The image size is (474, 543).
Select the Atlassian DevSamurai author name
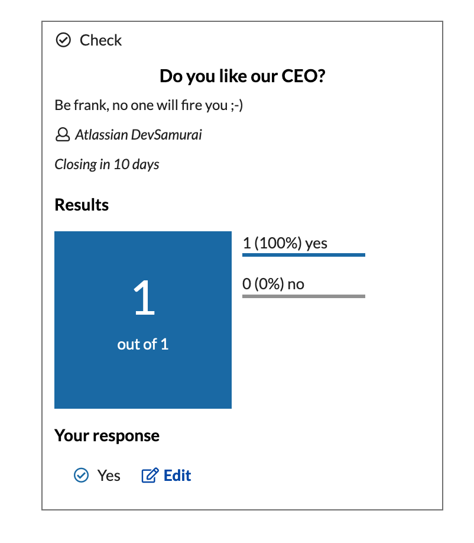click(x=138, y=135)
